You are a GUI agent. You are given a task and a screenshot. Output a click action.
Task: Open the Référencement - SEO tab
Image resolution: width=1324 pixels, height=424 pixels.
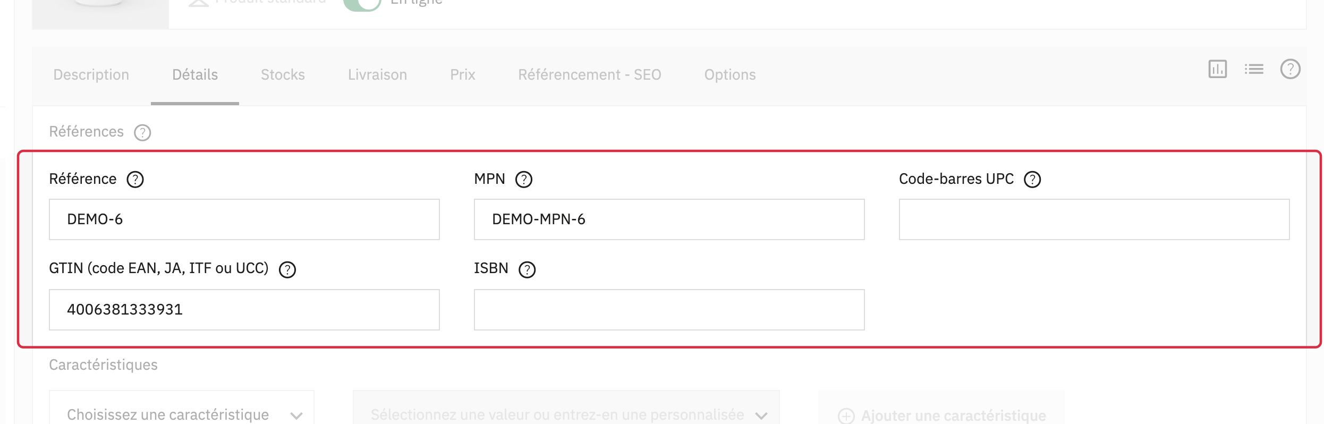pos(590,75)
